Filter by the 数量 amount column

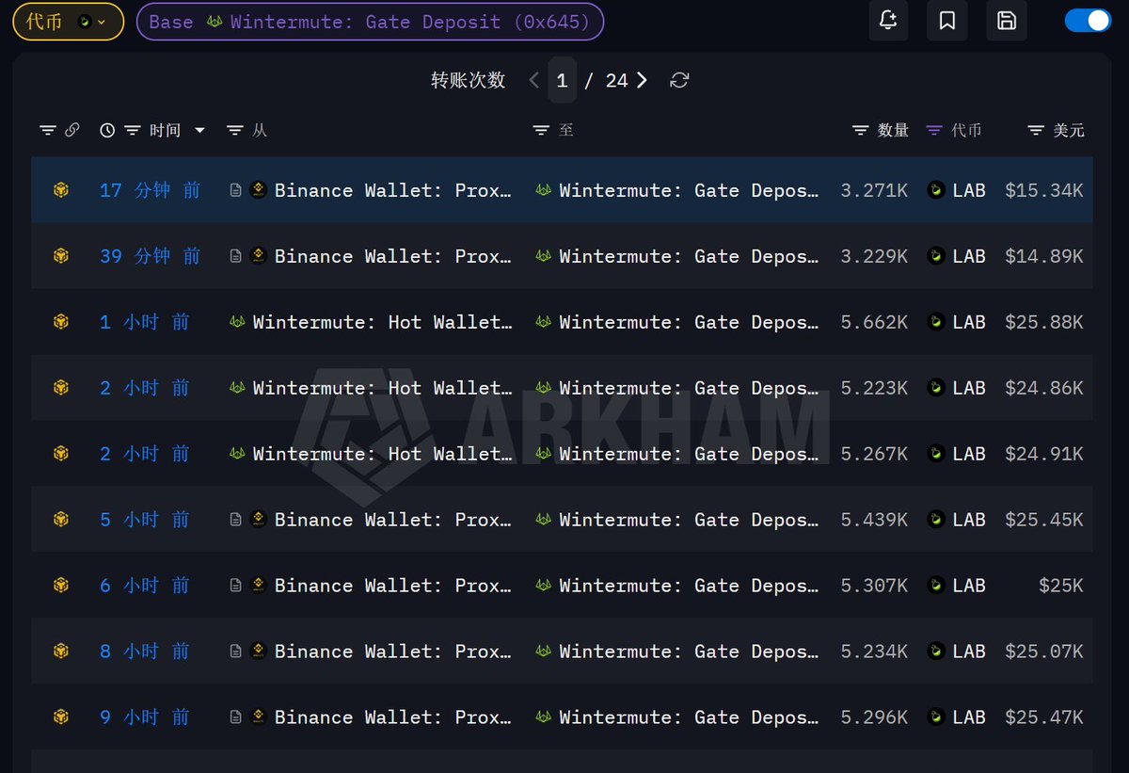(860, 131)
